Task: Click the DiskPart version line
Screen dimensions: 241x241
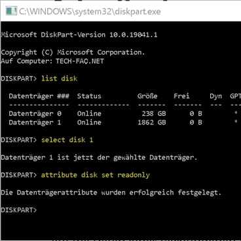Action: pos(79,35)
